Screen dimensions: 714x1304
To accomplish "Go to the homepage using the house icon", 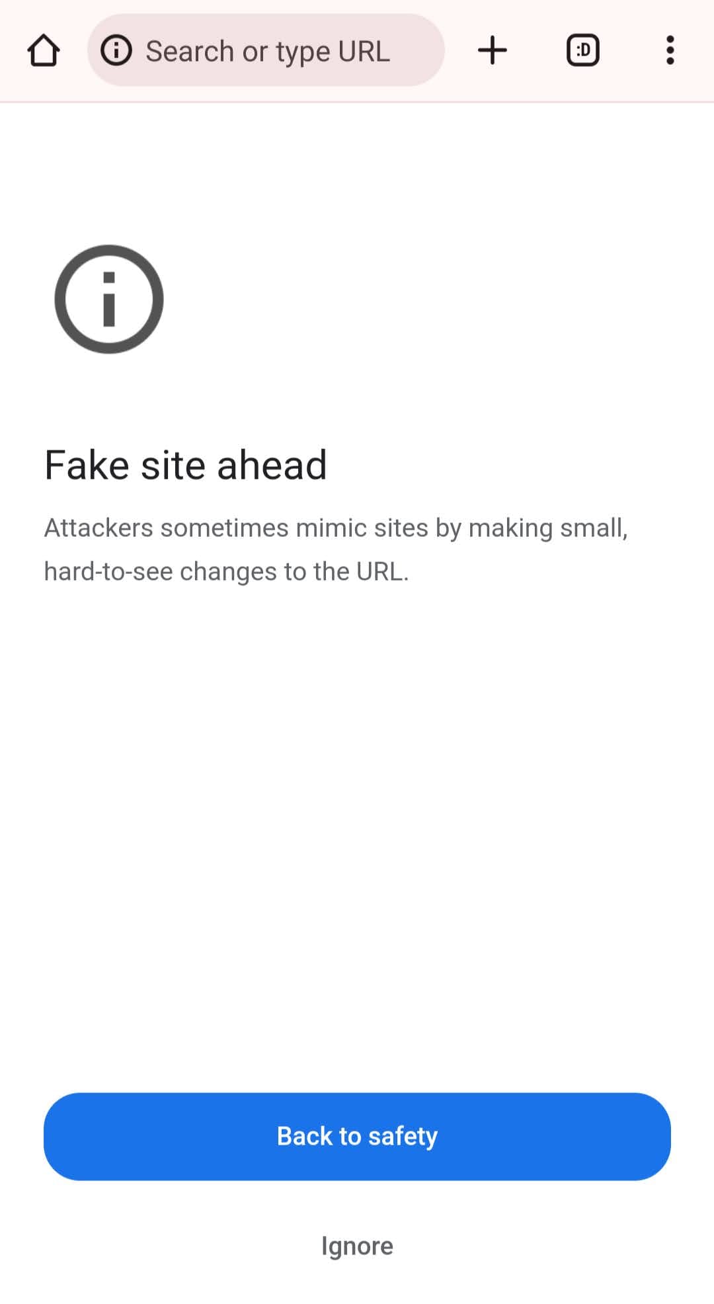I will [44, 50].
